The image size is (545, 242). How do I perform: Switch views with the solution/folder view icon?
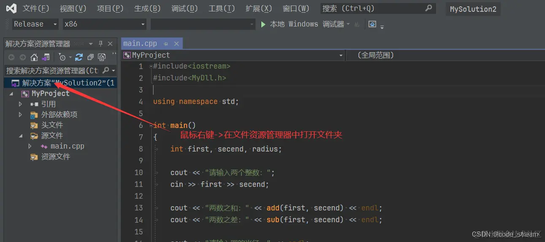point(46,57)
